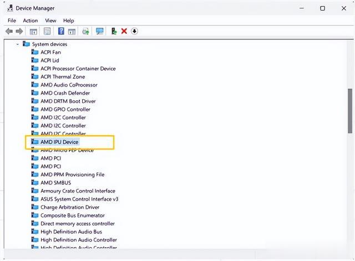The height and width of the screenshot is (261, 355).
Task: Close the Device Manager window
Action: [x=344, y=8]
